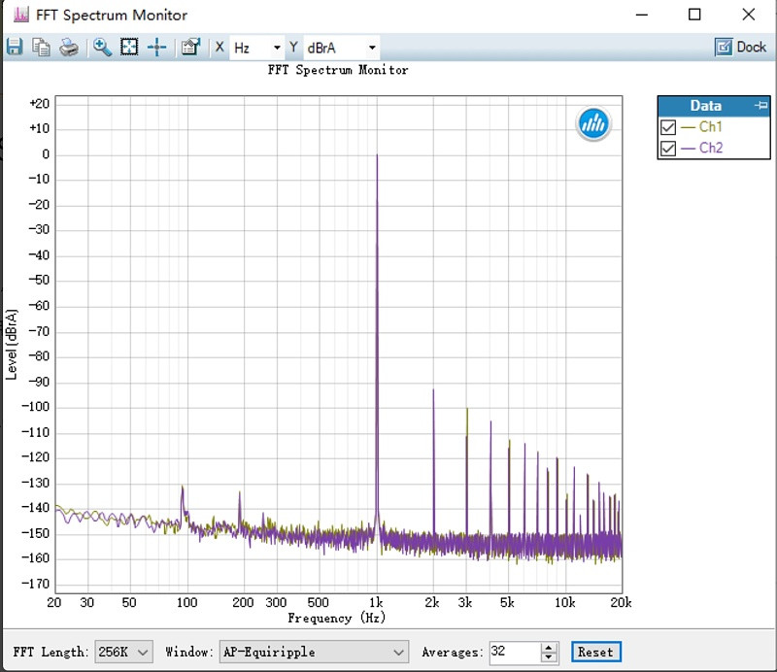
Task: Uncheck the Ch1 trace checkbox
Action: coord(668,127)
